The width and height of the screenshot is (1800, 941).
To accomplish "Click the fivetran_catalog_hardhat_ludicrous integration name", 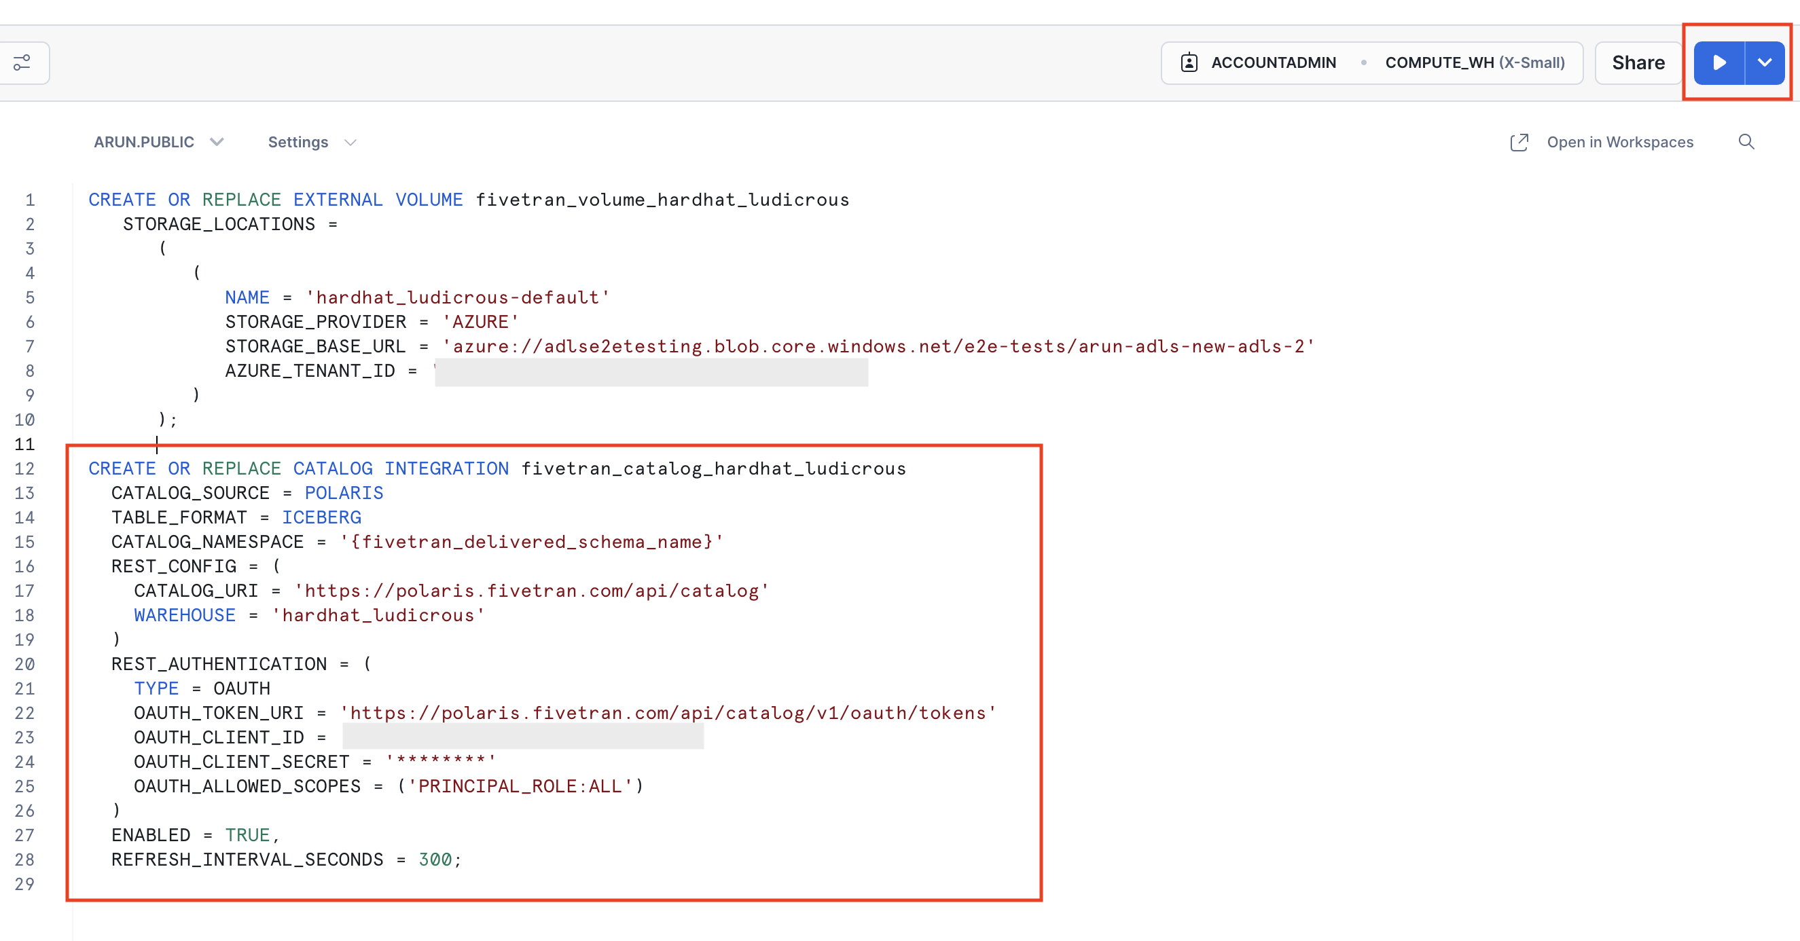I will [713, 468].
